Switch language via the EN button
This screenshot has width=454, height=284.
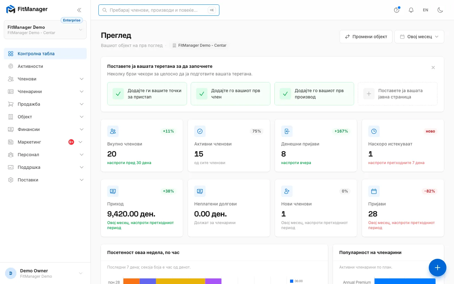tap(426, 10)
